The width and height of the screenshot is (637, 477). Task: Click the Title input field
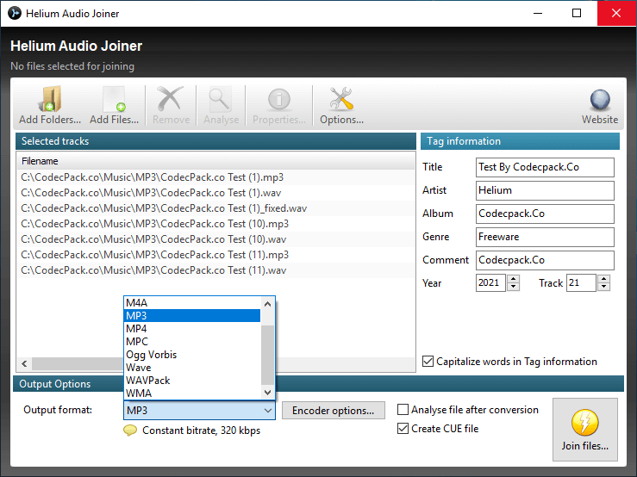coord(545,167)
